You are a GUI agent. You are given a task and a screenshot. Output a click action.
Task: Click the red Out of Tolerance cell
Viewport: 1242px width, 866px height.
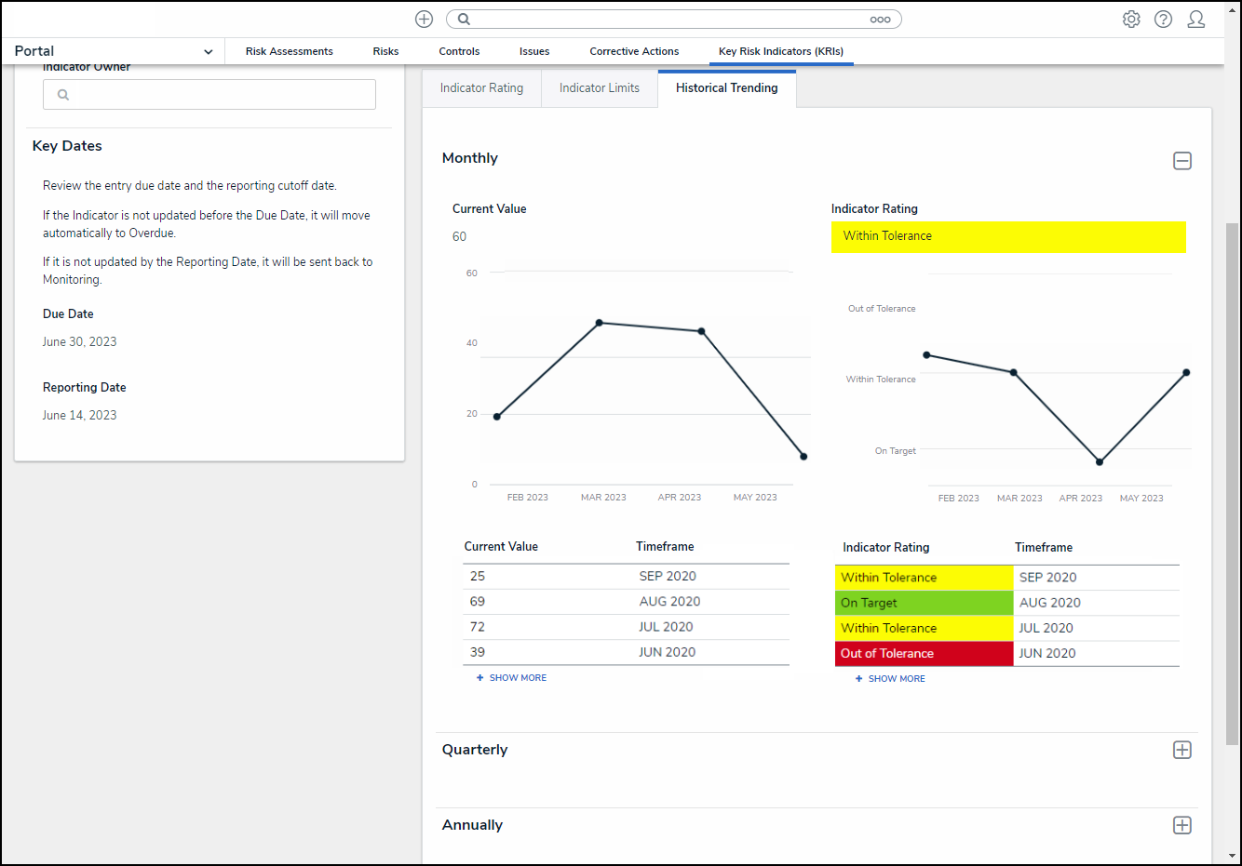pos(924,654)
